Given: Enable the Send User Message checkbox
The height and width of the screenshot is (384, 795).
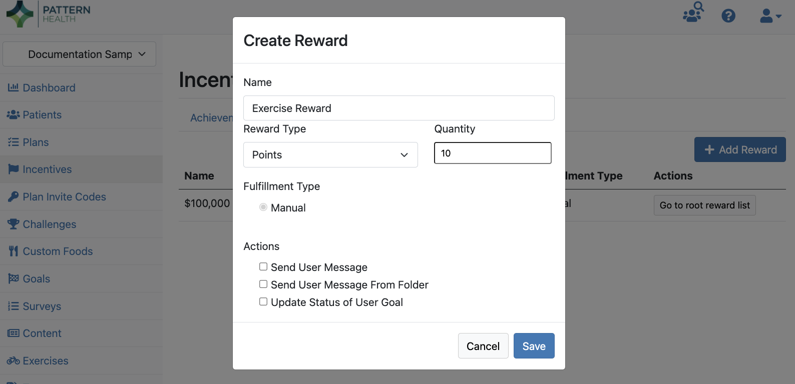Looking at the screenshot, I should [x=263, y=266].
